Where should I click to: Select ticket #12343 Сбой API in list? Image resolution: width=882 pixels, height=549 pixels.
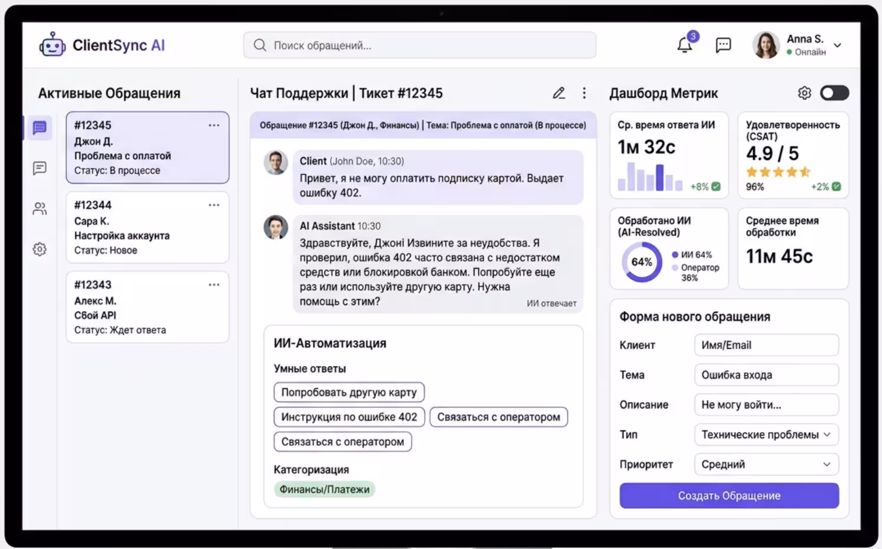[x=147, y=307]
